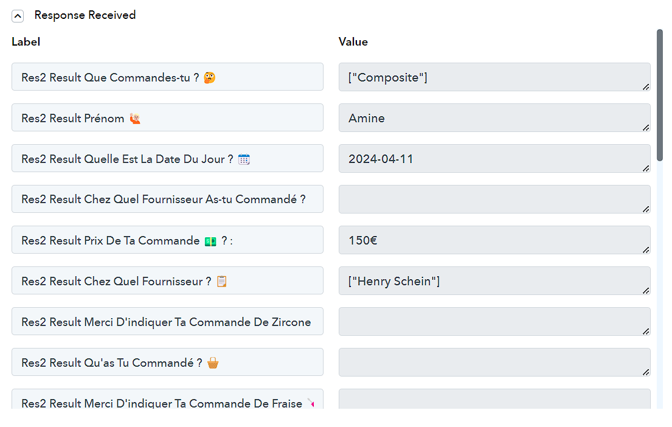Click the calendar emoji in date label
This screenshot has height=427, width=672.
tap(244, 159)
